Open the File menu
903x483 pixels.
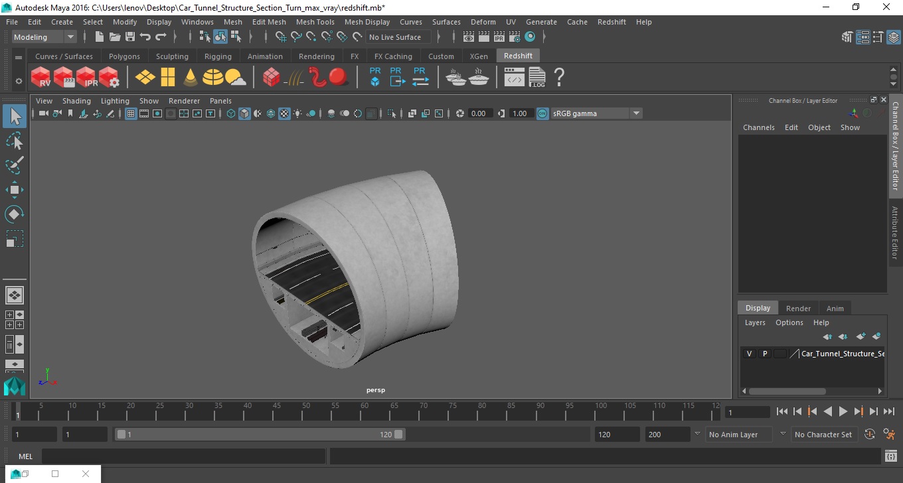point(12,22)
